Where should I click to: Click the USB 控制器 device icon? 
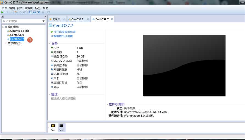52,74
